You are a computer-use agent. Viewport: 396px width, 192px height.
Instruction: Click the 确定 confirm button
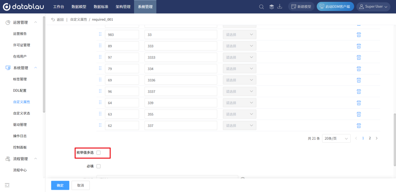pyautogui.click(x=60, y=185)
